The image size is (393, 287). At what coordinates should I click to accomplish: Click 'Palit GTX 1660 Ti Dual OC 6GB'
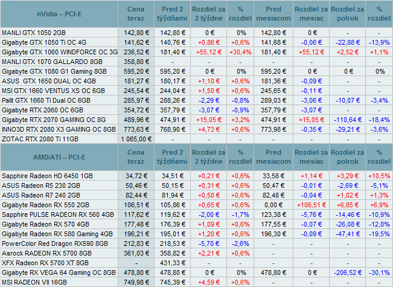tap(46, 100)
